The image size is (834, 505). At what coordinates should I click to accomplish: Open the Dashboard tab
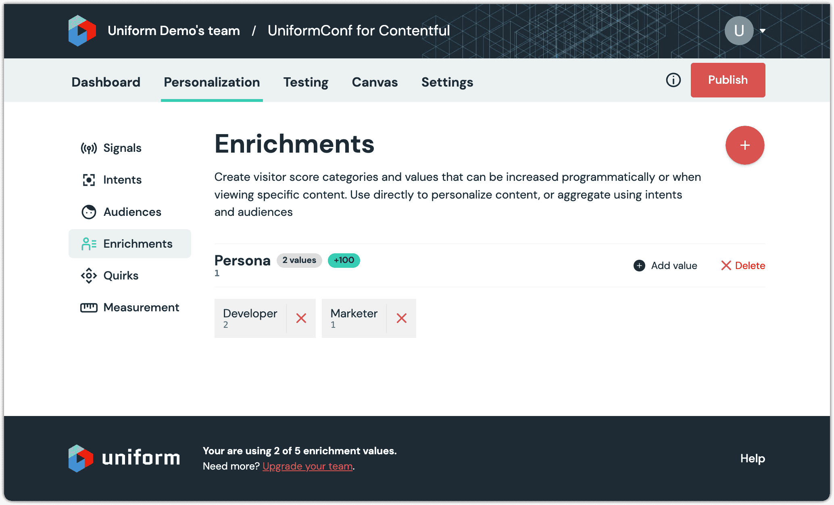click(x=106, y=82)
